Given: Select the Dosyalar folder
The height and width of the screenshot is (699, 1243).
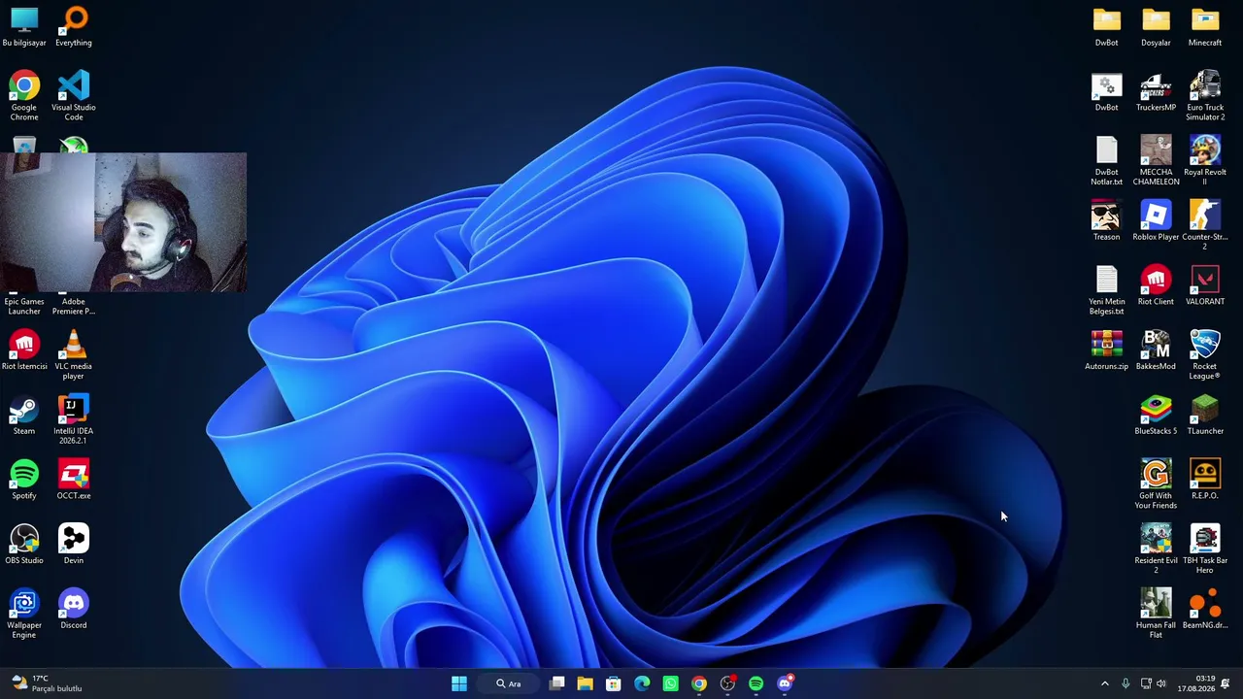Looking at the screenshot, I should [1156, 27].
